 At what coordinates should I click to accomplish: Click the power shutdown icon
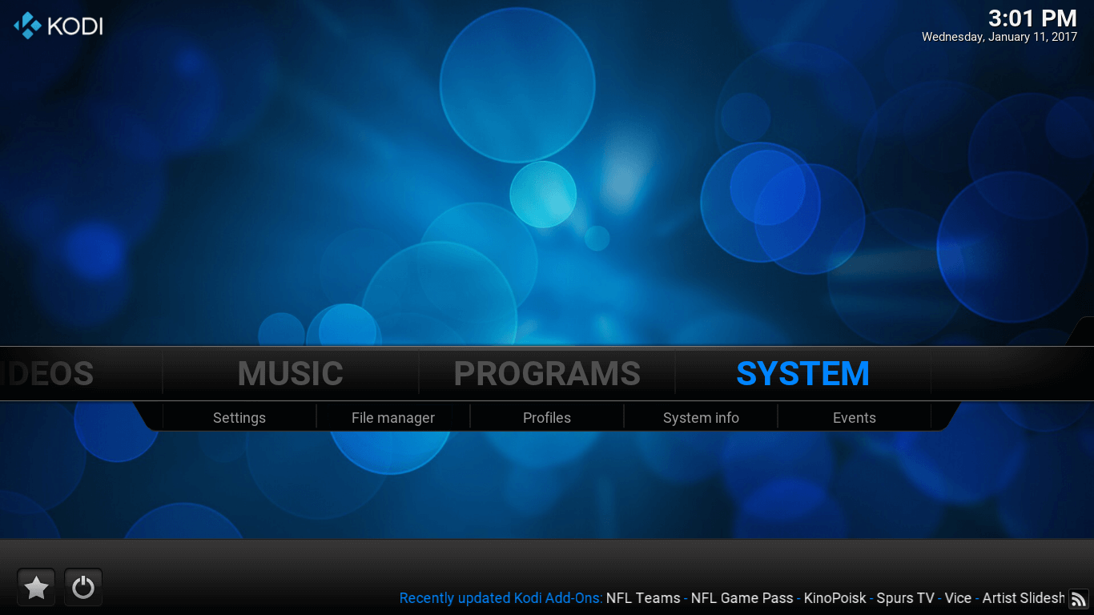[x=83, y=588]
